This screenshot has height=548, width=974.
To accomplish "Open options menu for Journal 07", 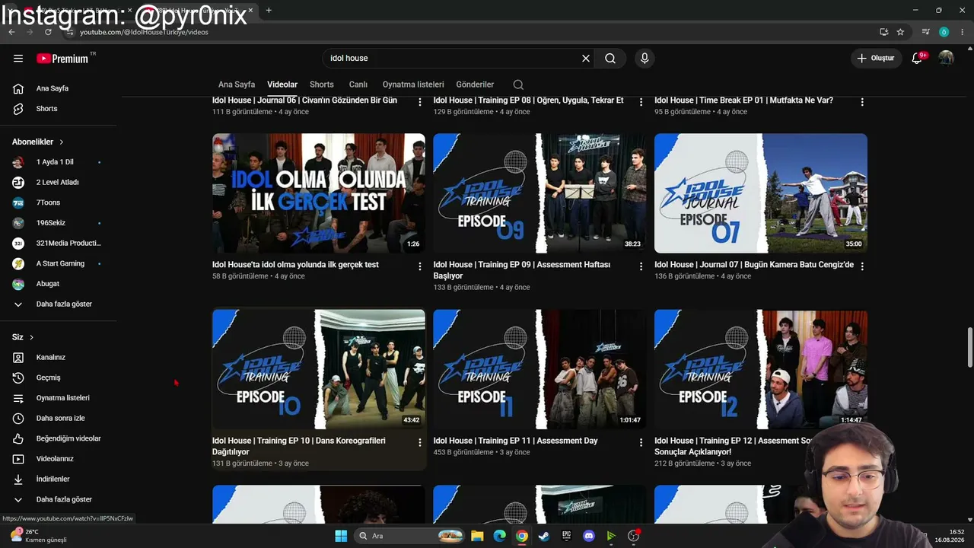I will point(862,266).
